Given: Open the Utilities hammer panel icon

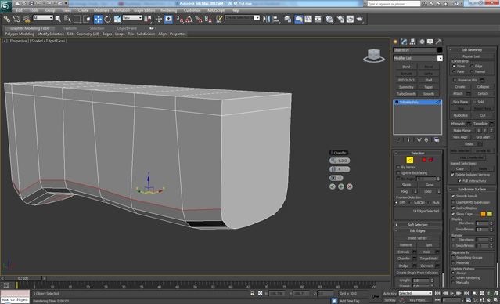Looking at the screenshot, I should 438,42.
